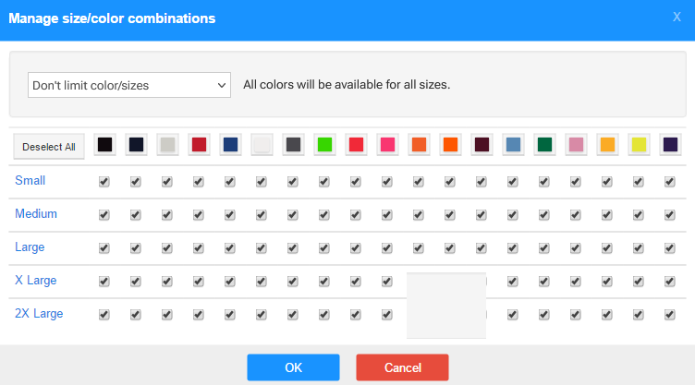The image size is (695, 385).
Task: Click the red Cancel button
Action: pyautogui.click(x=402, y=367)
